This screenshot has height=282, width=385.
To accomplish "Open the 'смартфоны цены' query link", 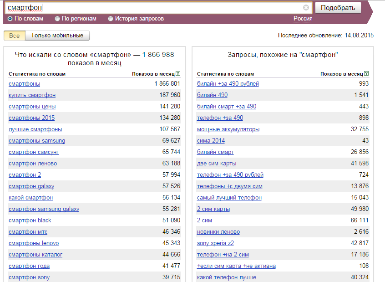I will pos(32,107).
